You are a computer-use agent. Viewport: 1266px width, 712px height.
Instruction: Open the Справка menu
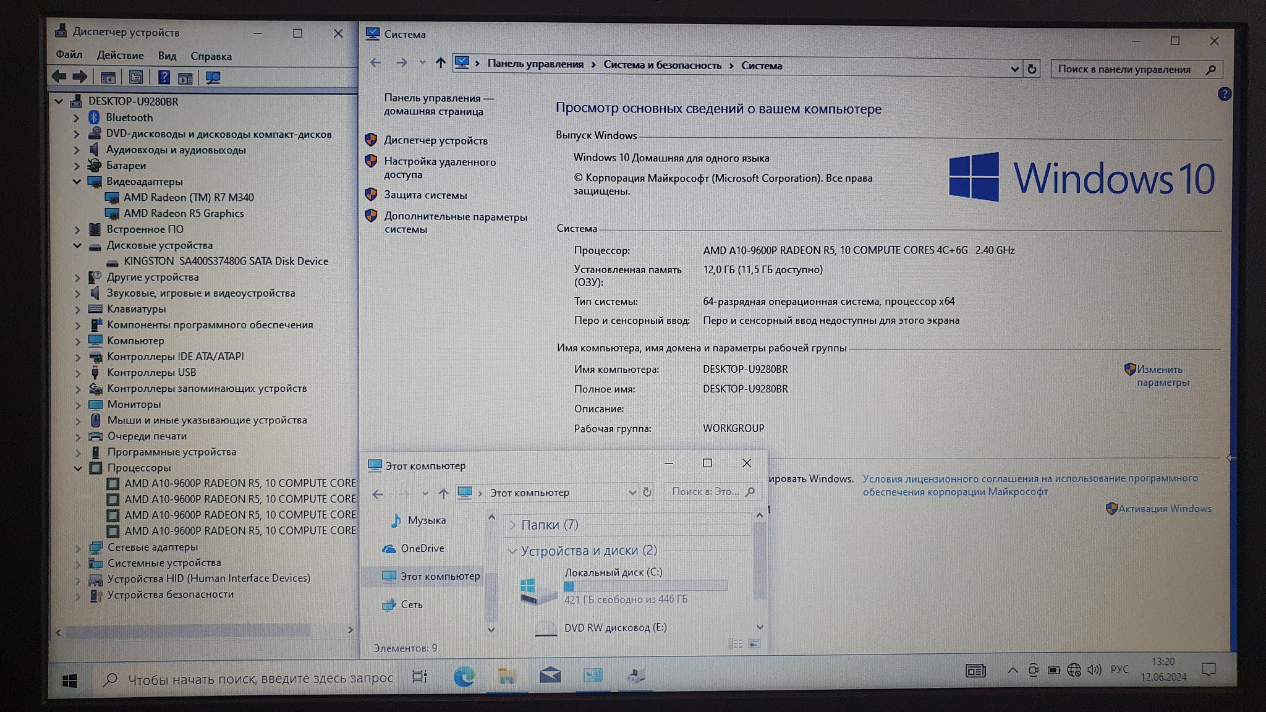tap(211, 56)
